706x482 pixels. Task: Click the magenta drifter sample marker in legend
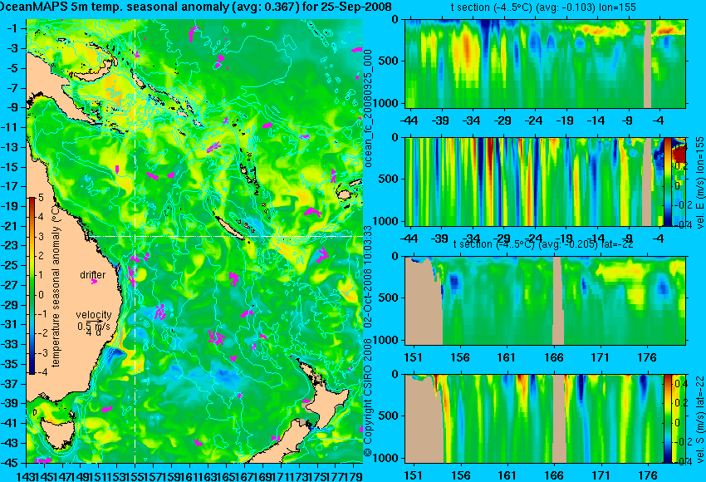coord(94,282)
